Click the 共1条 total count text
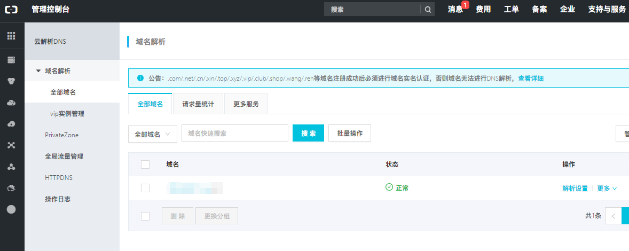 pyautogui.click(x=593, y=216)
